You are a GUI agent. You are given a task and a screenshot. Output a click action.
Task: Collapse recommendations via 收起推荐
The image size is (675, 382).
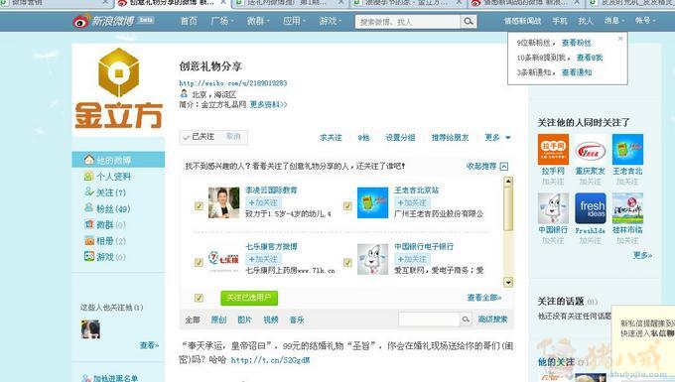[486, 166]
